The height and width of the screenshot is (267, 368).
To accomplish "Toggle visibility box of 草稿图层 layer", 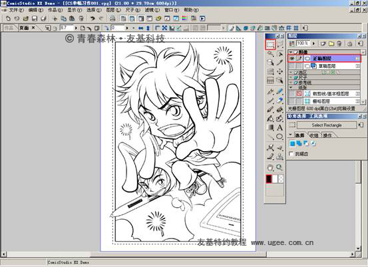I will 292,66.
